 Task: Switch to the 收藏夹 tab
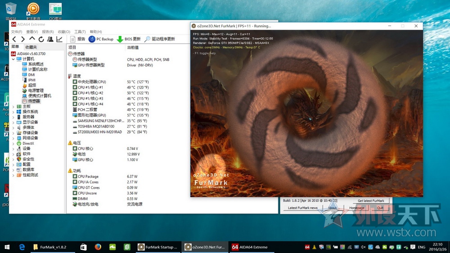pos(31,47)
